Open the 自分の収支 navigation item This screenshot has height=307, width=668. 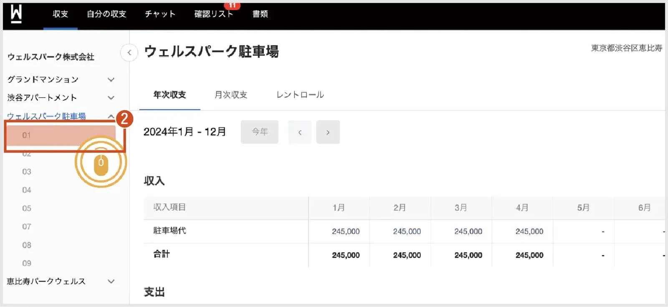click(x=106, y=14)
